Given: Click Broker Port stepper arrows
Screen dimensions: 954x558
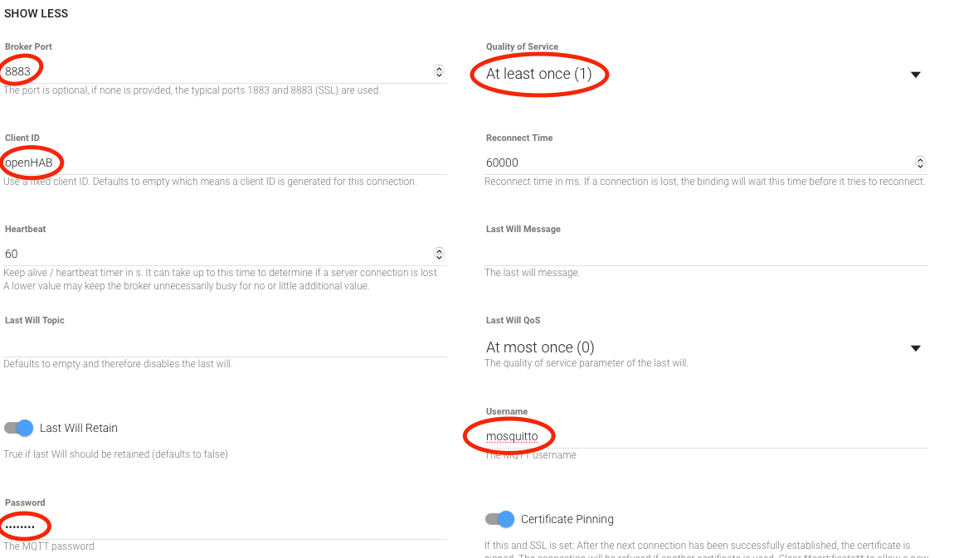Looking at the screenshot, I should tap(439, 72).
